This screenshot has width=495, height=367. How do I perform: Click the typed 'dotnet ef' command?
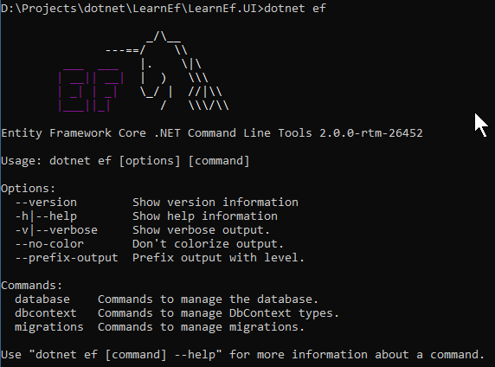(295, 8)
